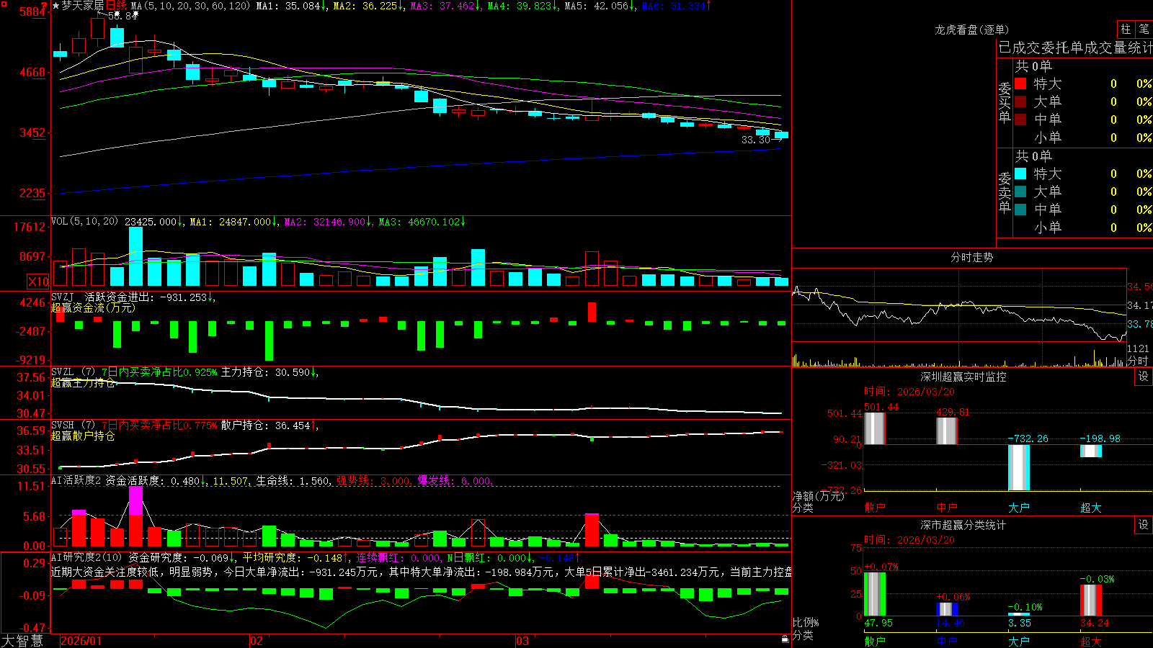Click the 分时走势 panel title

(x=972, y=257)
